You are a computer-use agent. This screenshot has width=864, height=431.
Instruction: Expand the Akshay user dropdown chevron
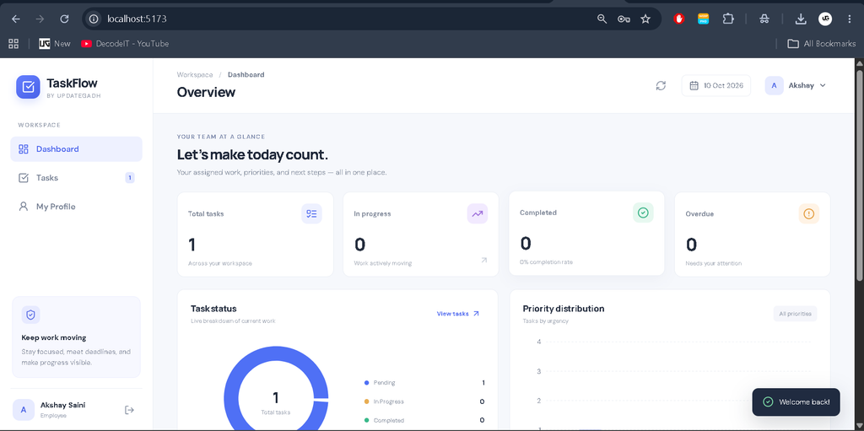click(x=823, y=85)
